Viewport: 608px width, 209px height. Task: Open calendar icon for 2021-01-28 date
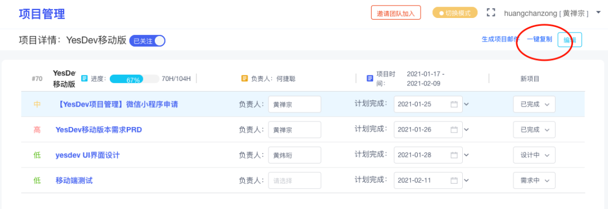454,155
